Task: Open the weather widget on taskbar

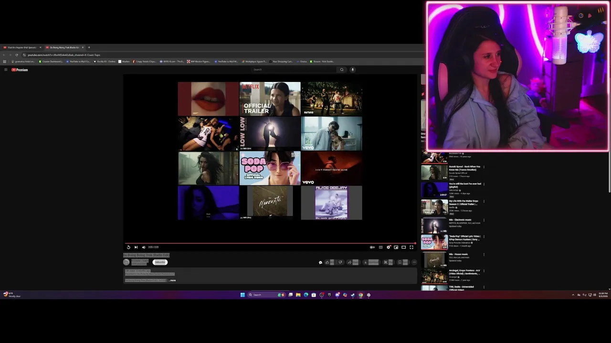Action: tap(11, 295)
